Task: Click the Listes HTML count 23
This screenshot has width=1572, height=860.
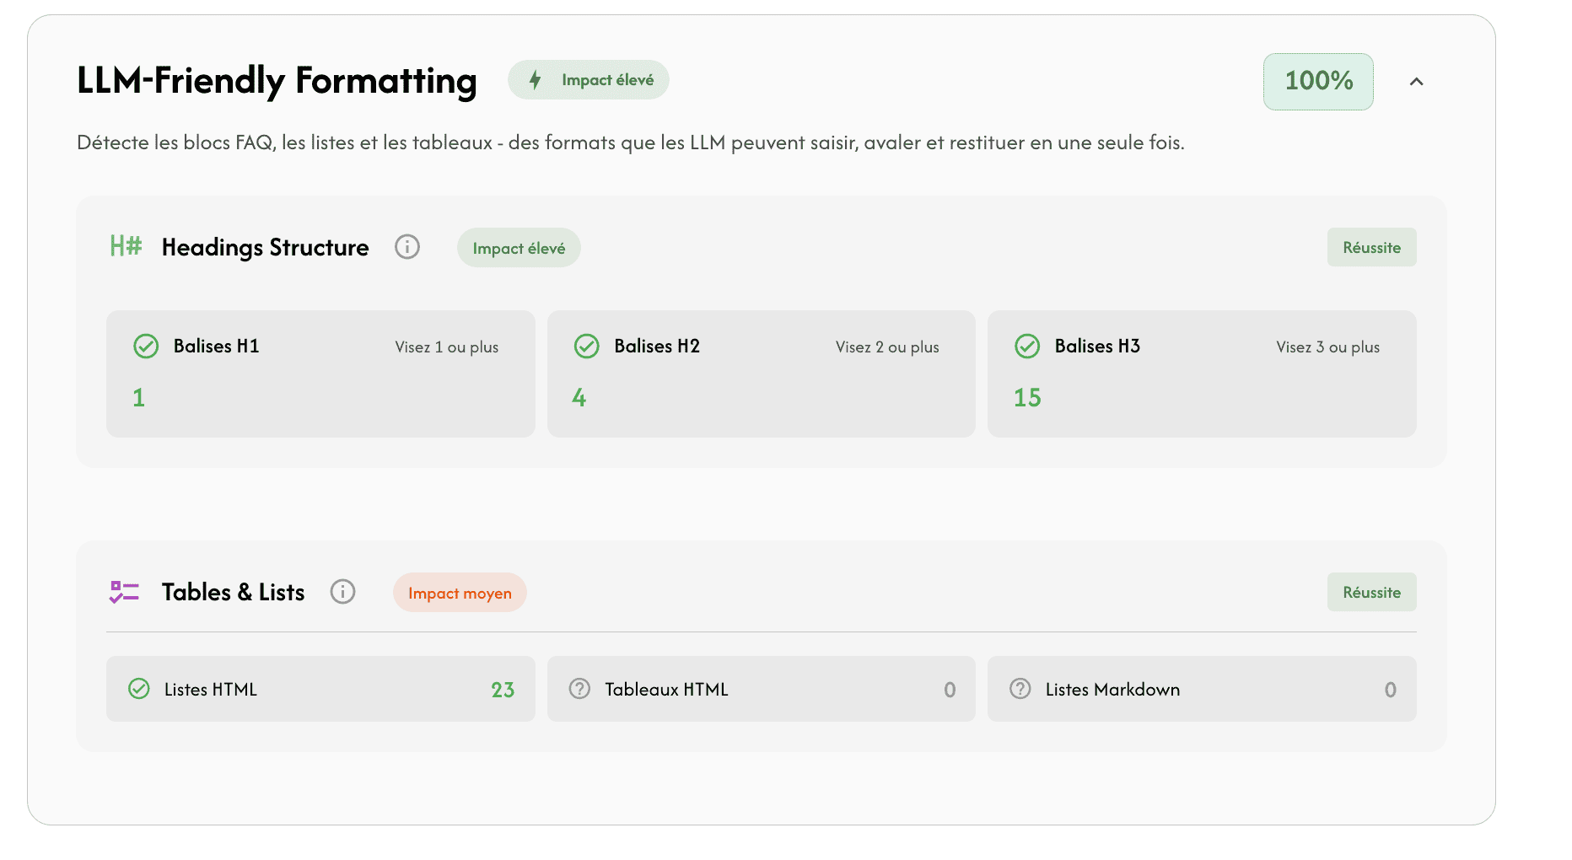Action: click(503, 690)
